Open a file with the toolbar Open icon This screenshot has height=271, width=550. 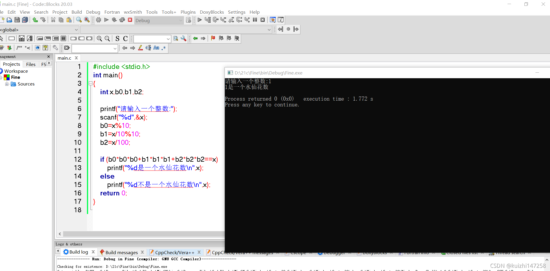tap(9, 20)
